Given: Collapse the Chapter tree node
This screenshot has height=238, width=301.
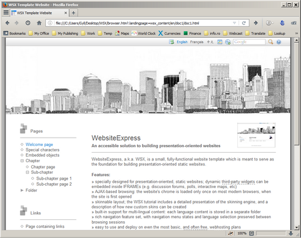Looking at the screenshot, I should 22,160.
